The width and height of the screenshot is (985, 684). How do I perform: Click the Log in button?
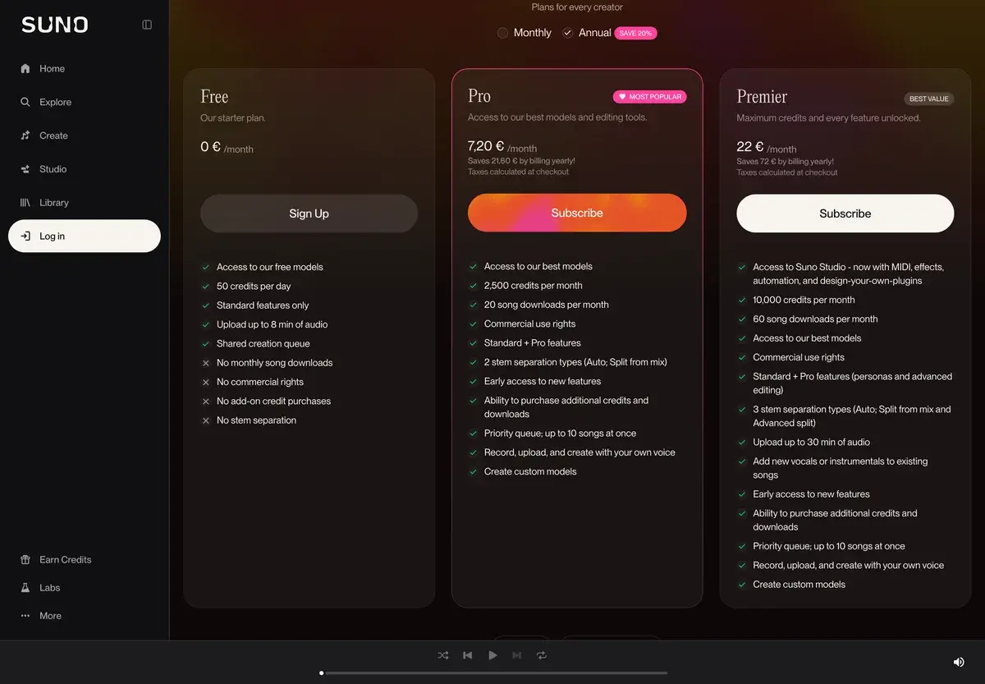[x=85, y=236]
